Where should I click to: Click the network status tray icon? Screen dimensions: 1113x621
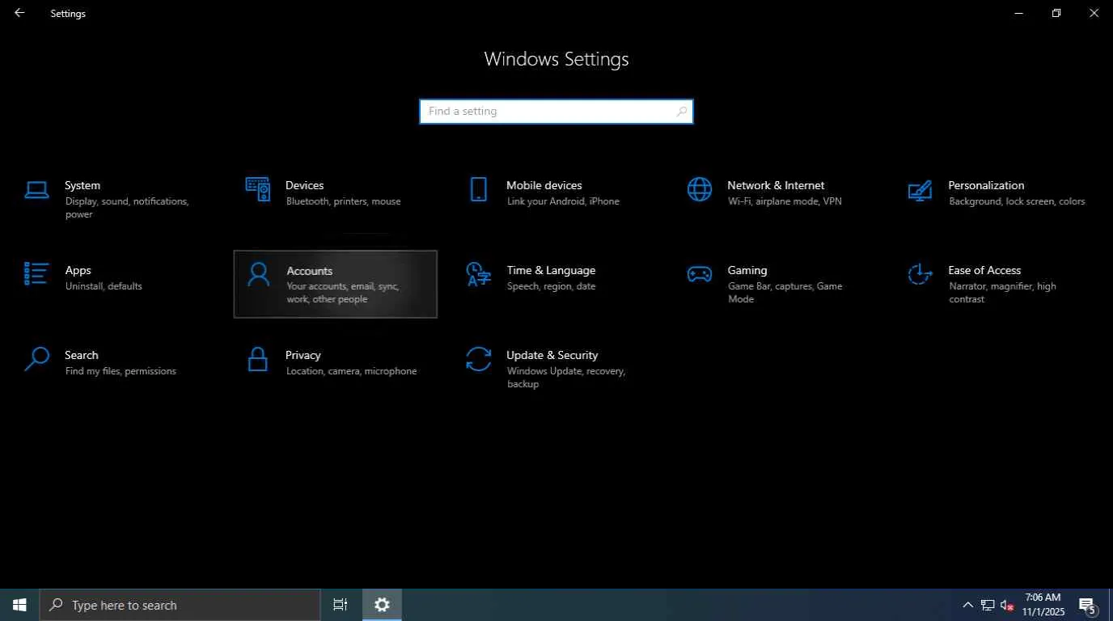pos(988,605)
